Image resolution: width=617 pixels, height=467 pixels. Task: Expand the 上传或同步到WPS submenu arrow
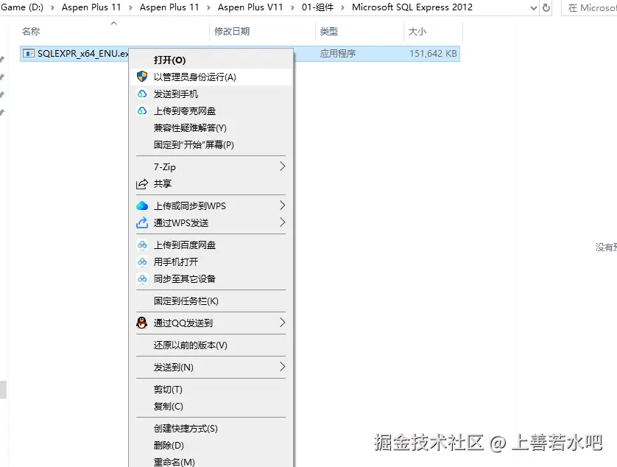tap(282, 206)
